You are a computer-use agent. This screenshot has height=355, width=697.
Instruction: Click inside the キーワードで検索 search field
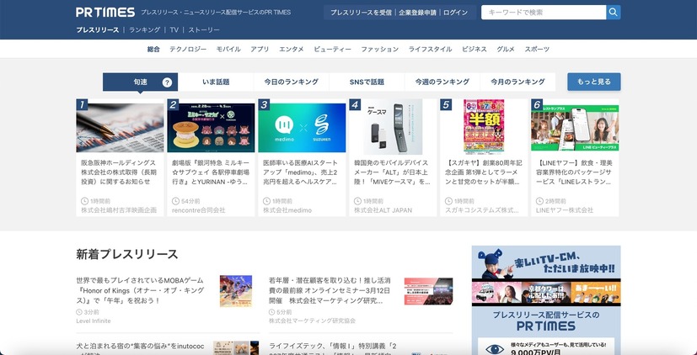[x=544, y=13]
